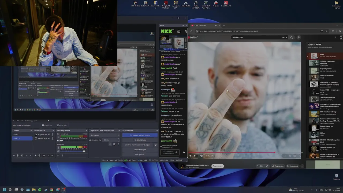Click Остановить трансляцию button
The height and width of the screenshot is (193, 343).
140,135
